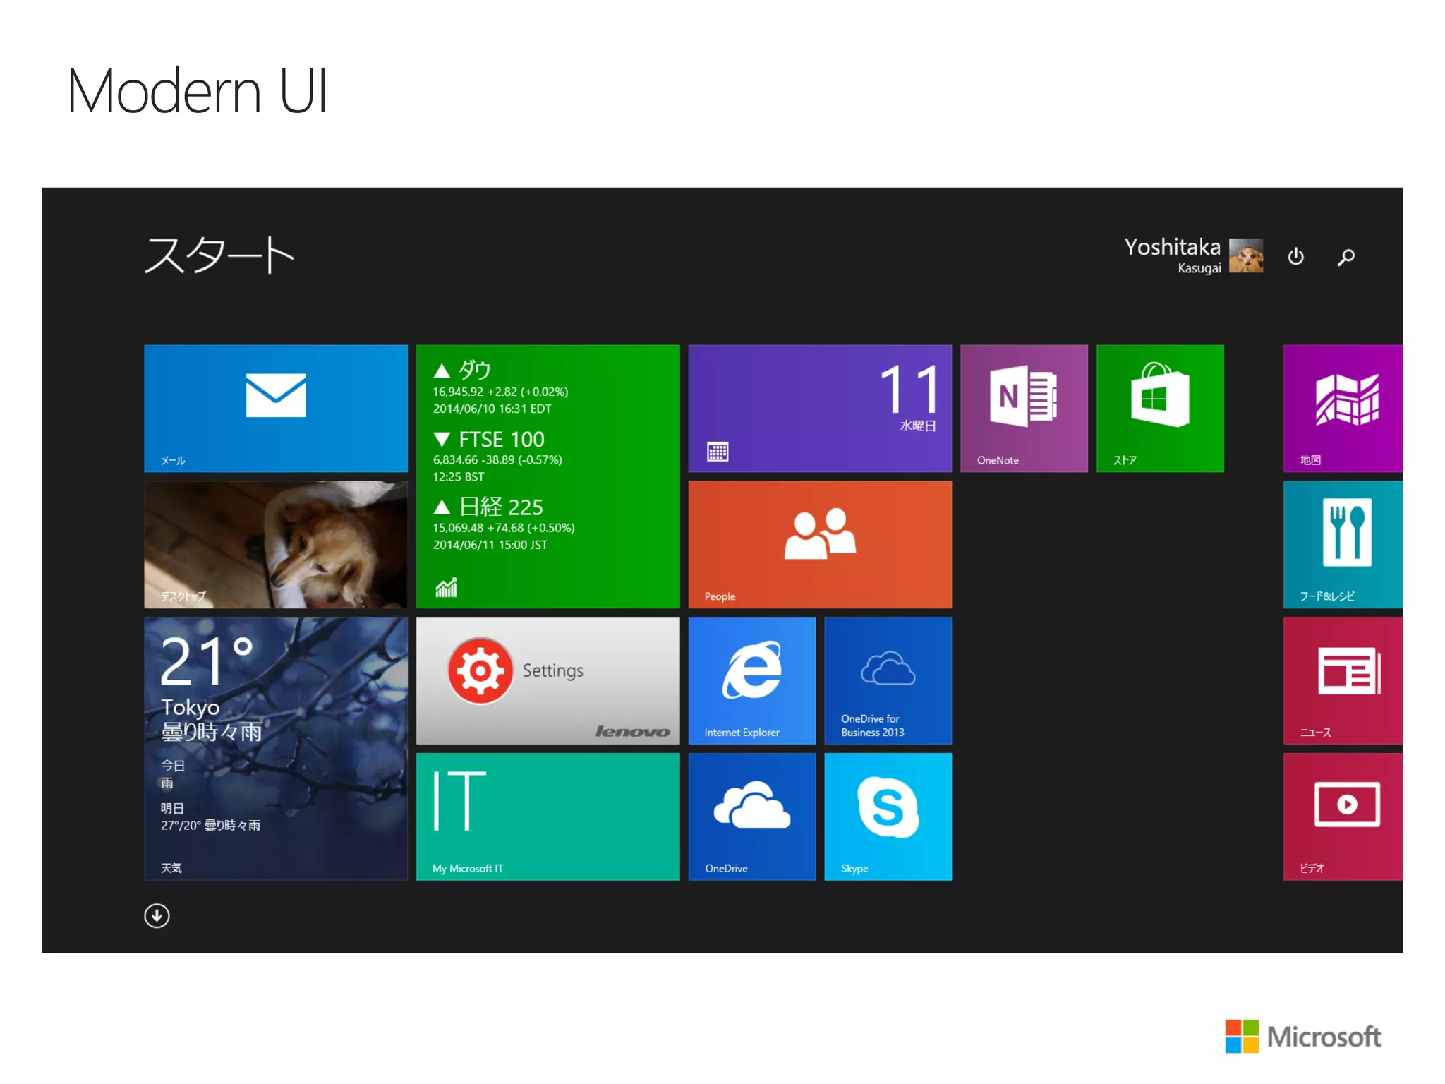The image size is (1445, 1084).
Task: Open the News tile
Action: 1343,680
